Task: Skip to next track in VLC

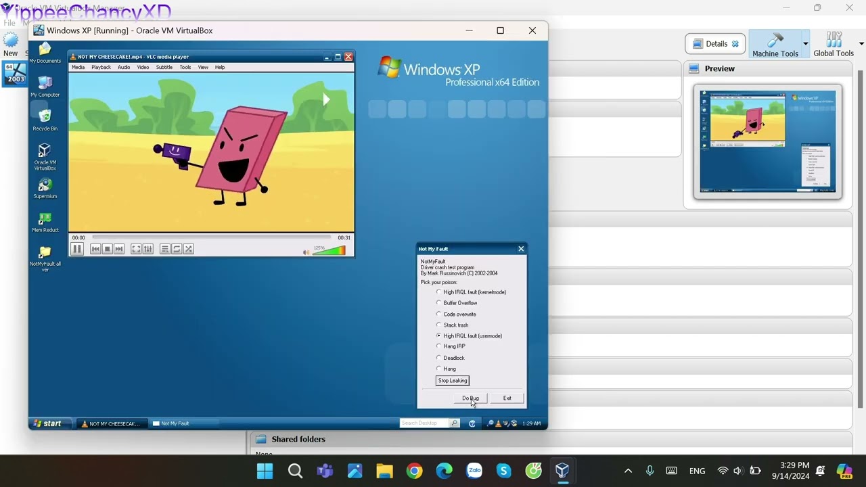Action: pyautogui.click(x=119, y=250)
